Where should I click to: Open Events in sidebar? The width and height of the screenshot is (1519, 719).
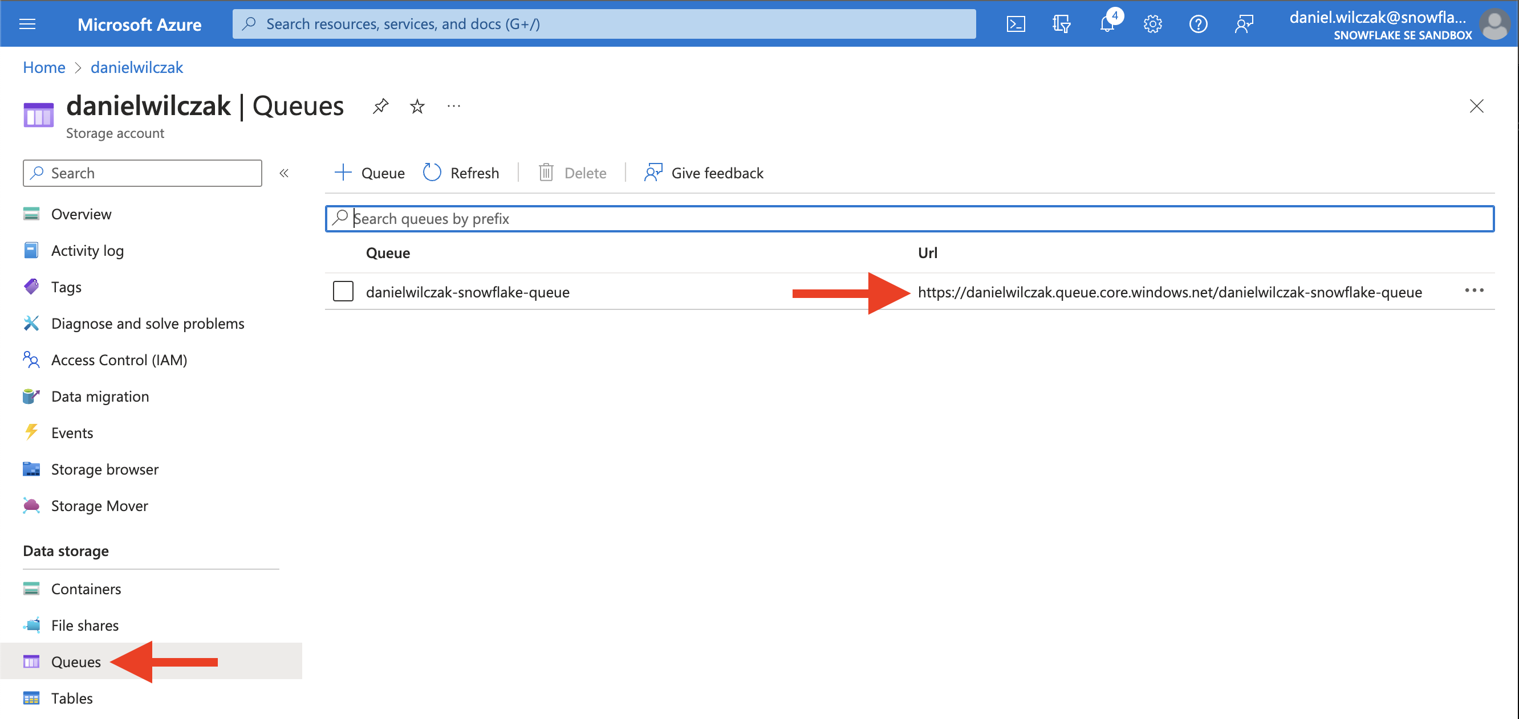click(72, 433)
